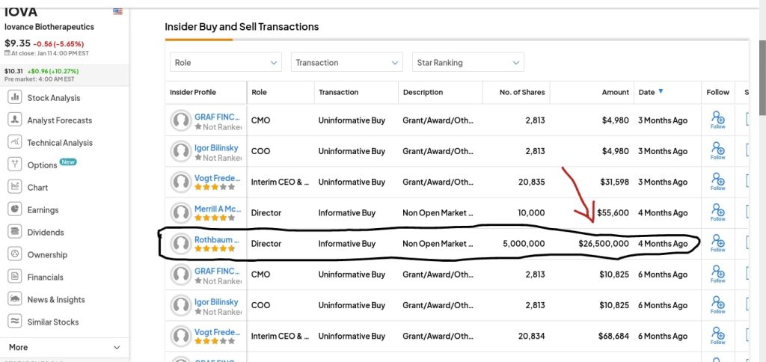Click the Dividends icon in sidebar
Screen dimensions: 766x362
pyautogui.click(x=14, y=232)
